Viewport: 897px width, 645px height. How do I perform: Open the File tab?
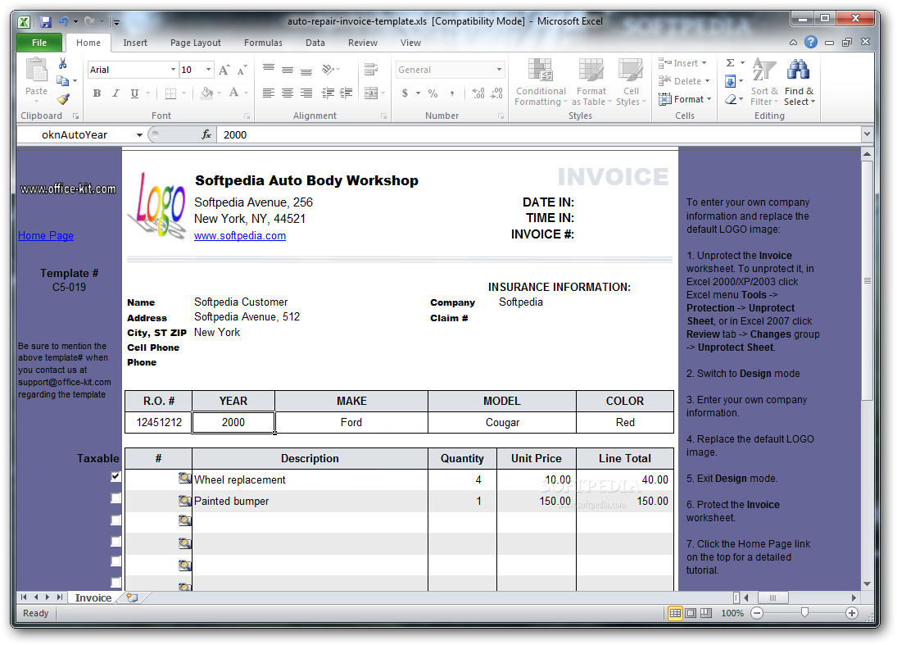[39, 43]
